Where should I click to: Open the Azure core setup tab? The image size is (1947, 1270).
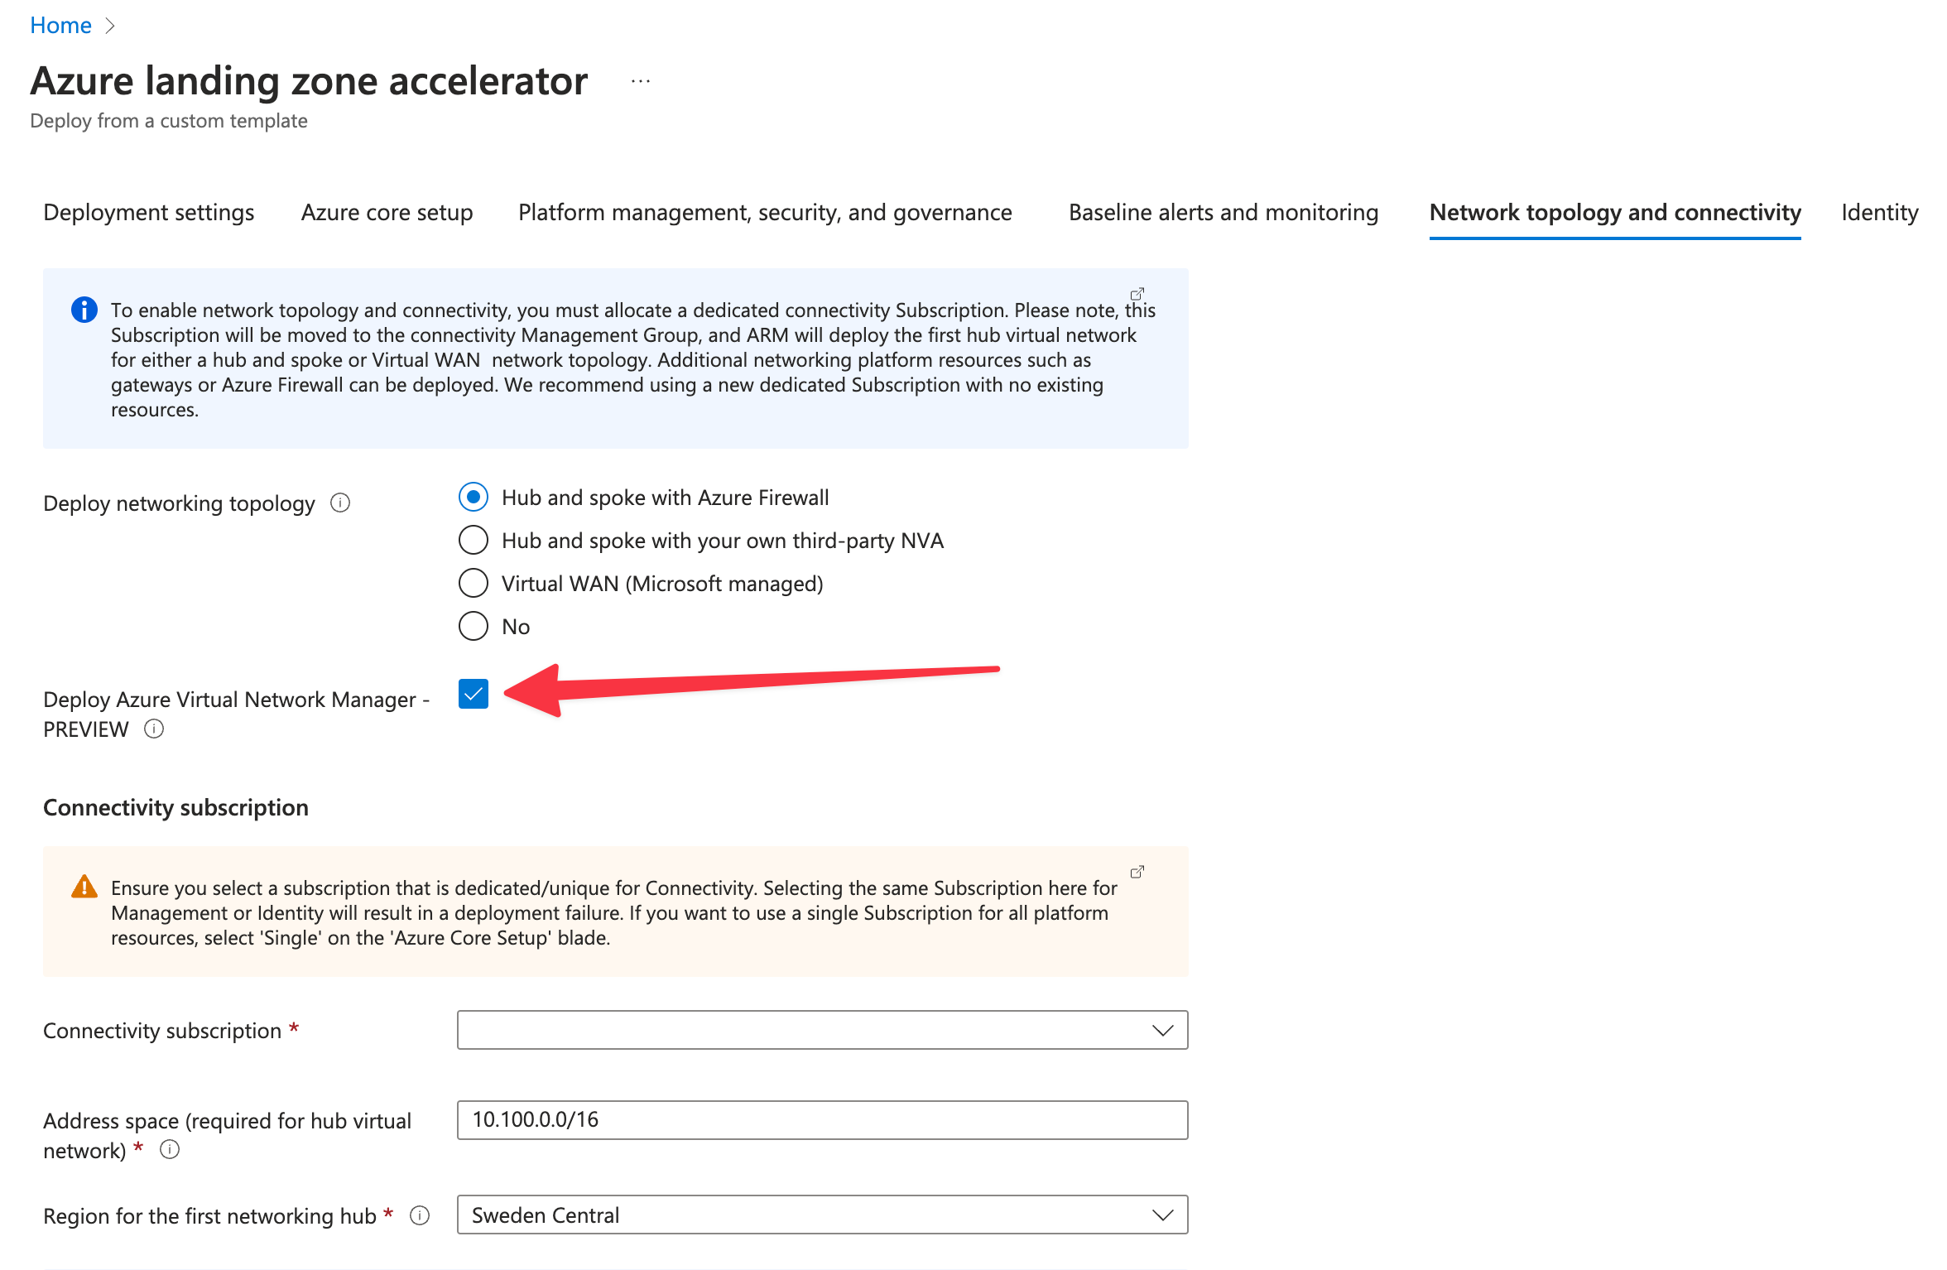(x=386, y=212)
